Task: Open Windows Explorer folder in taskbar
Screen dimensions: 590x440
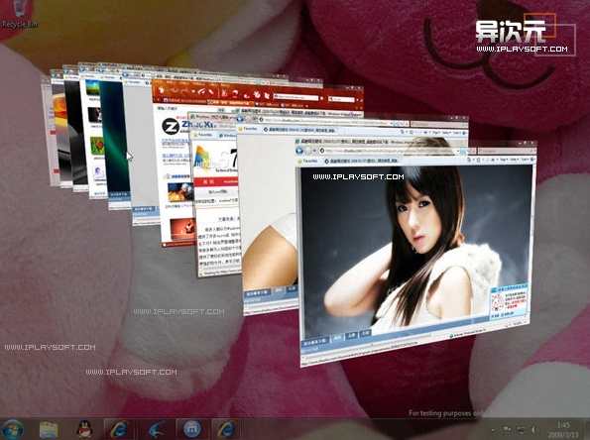Action: pos(49,429)
